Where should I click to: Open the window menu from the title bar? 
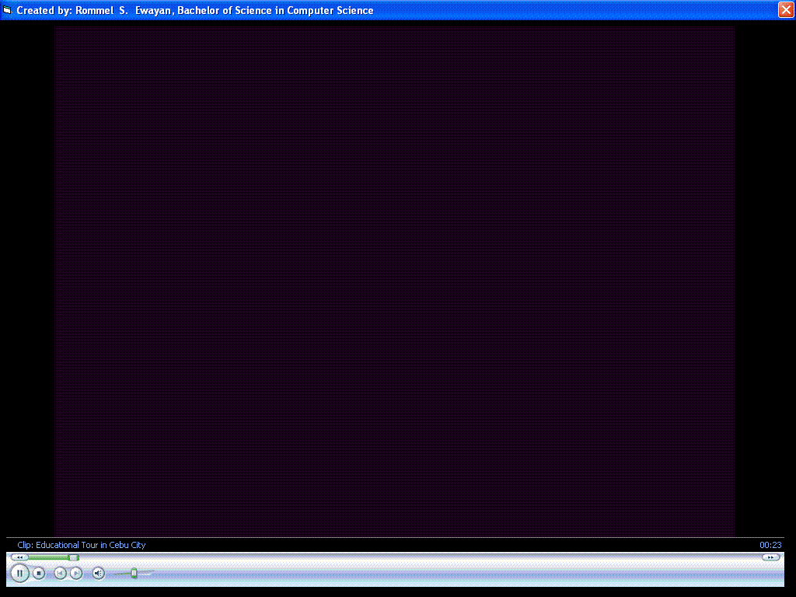click(8, 10)
